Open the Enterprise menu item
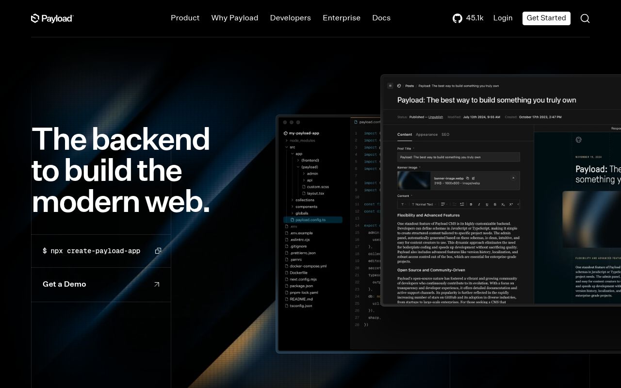Viewport: 621px width, 388px height. coord(342,18)
